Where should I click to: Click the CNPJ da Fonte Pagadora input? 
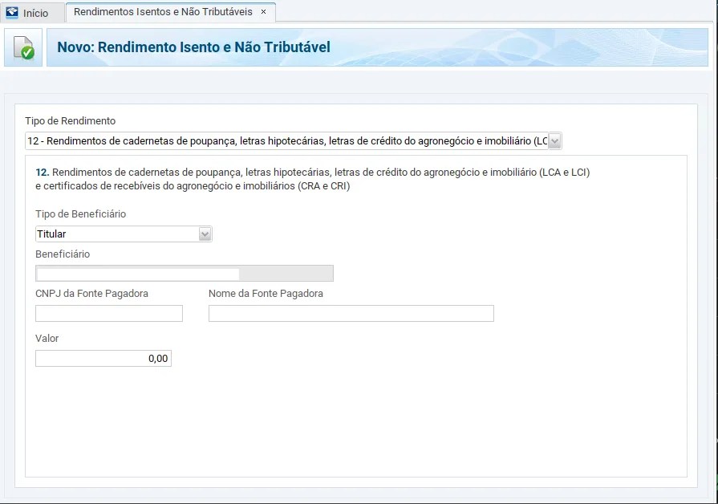[108, 313]
